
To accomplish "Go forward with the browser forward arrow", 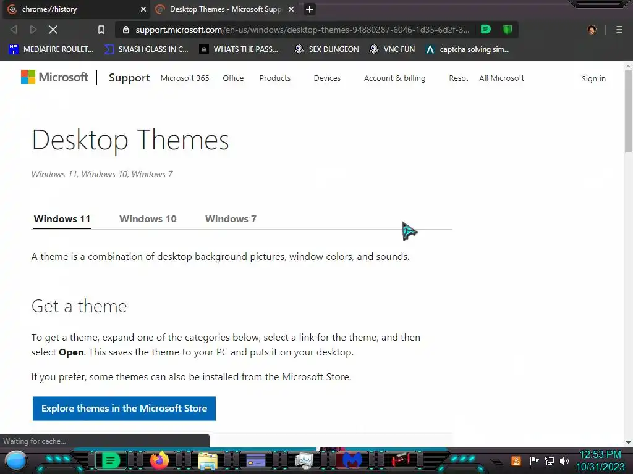I will point(33,30).
